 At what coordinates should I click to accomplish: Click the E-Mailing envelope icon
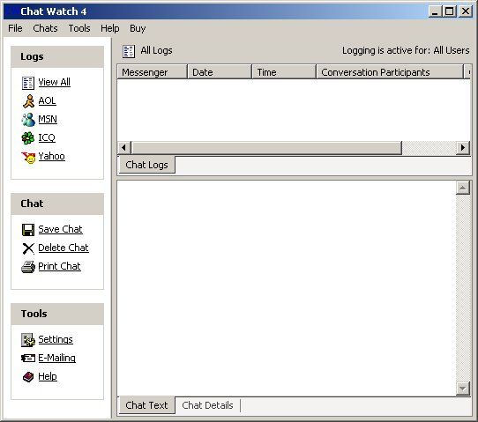click(28, 358)
